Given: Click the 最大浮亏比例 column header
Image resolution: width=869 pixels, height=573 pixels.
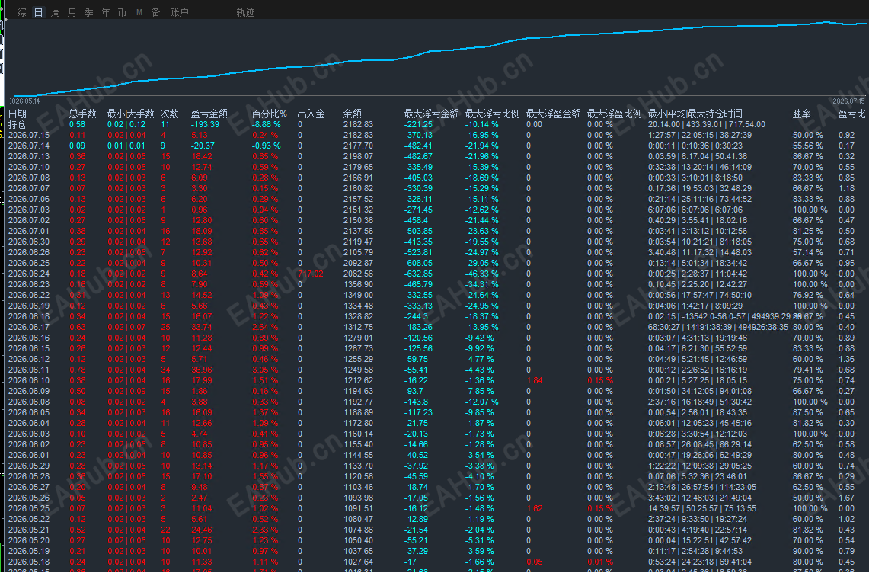Looking at the screenshot, I should click(x=493, y=114).
